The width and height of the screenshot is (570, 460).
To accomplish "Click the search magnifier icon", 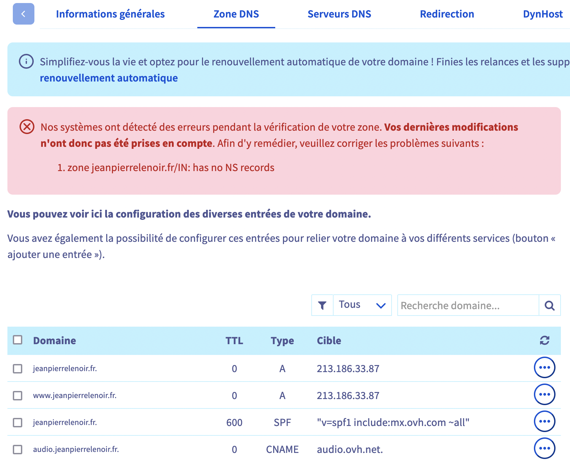I will (x=549, y=305).
